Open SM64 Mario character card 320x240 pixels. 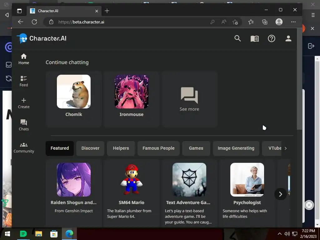click(x=132, y=193)
